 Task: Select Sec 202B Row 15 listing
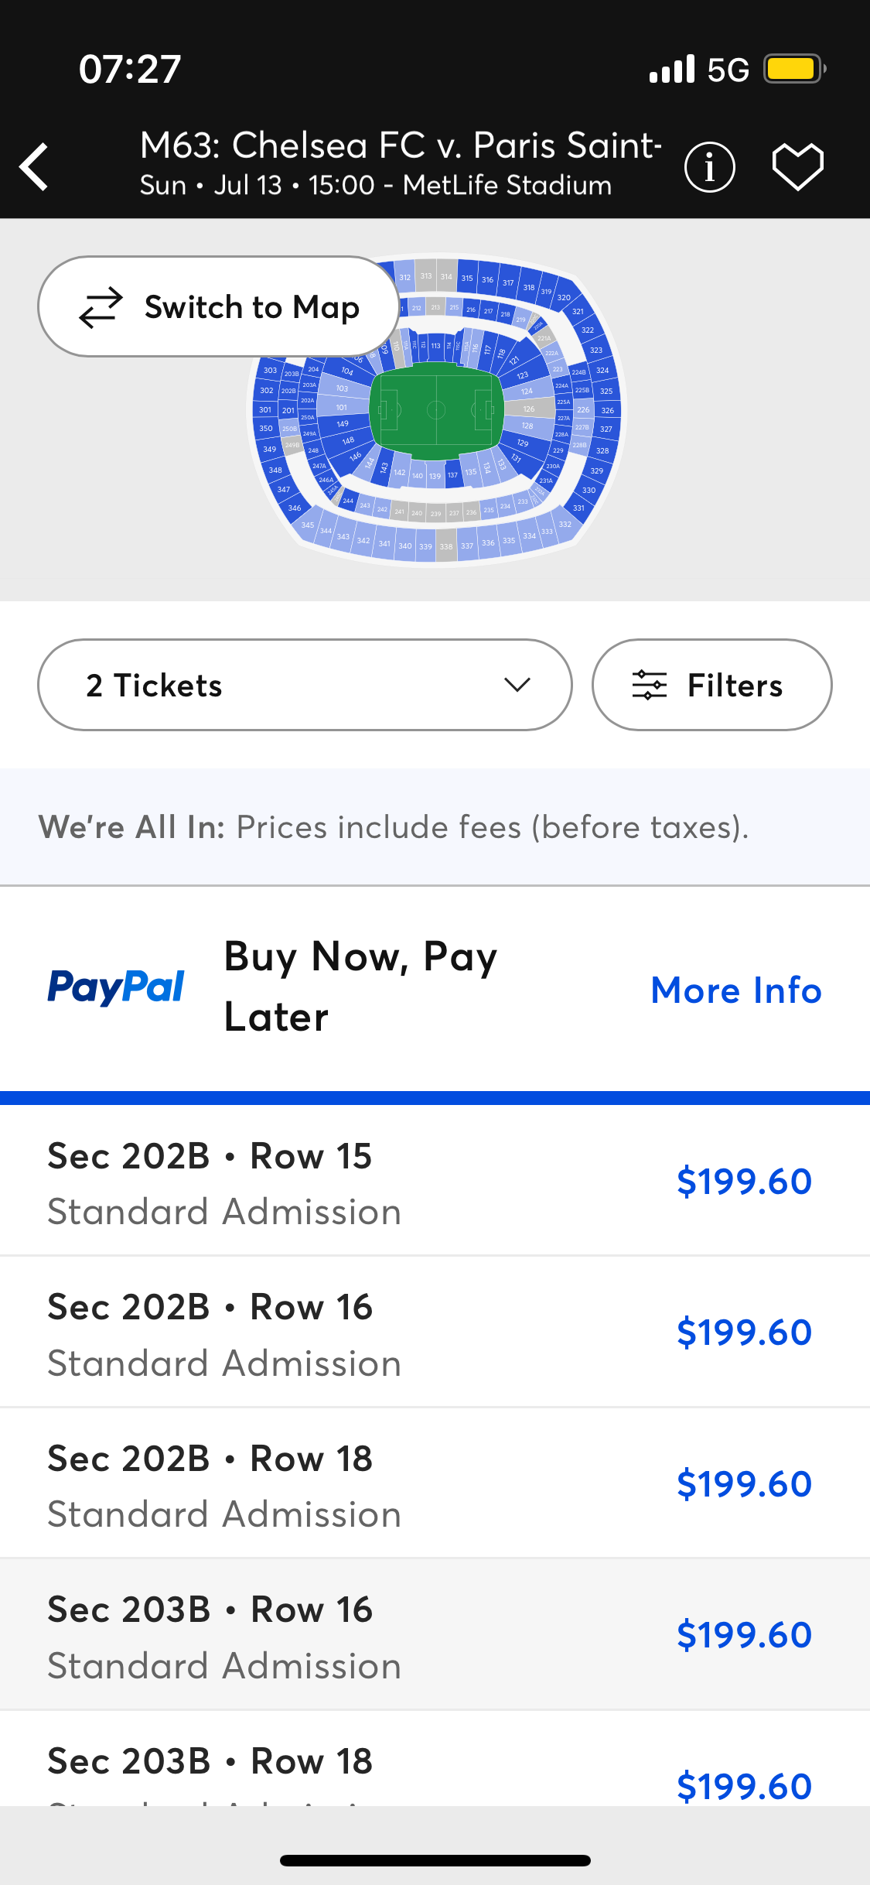pyautogui.click(x=435, y=1181)
